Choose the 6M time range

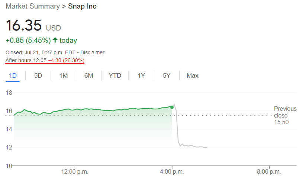(88, 76)
